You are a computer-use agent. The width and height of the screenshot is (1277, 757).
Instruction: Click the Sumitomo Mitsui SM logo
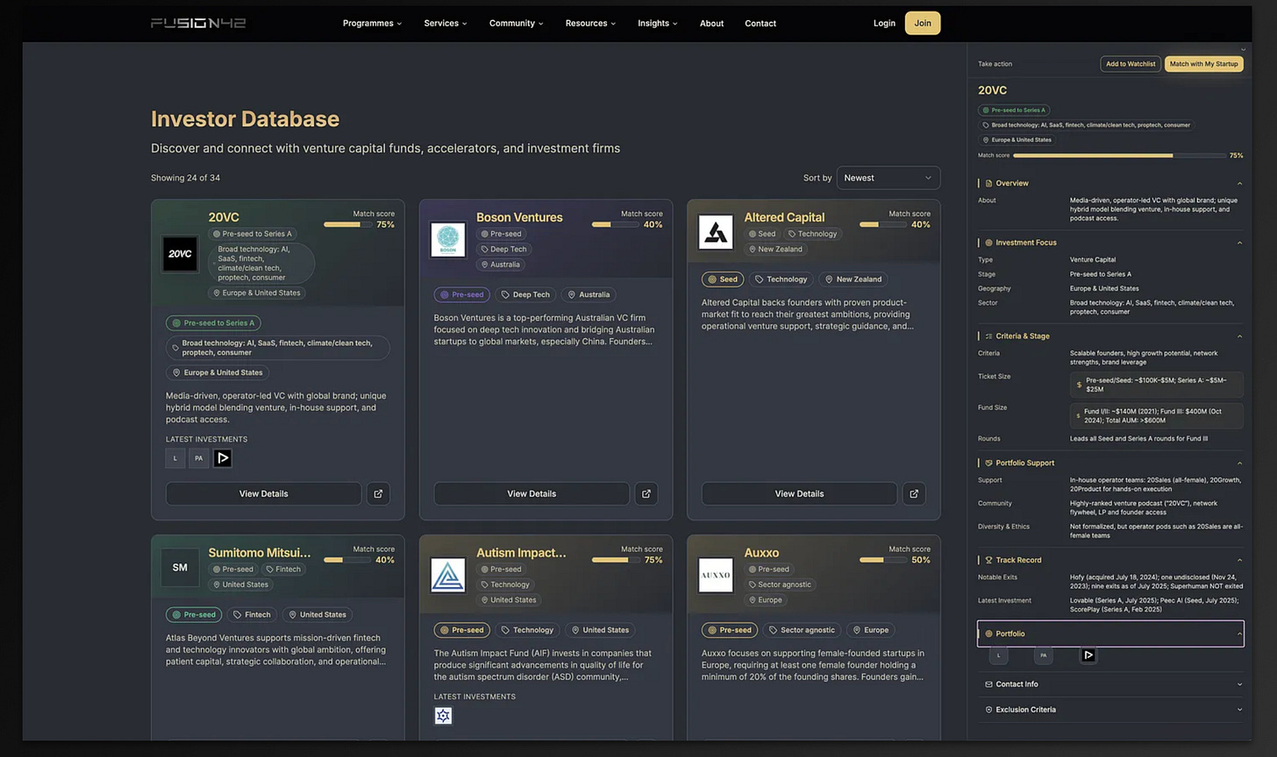pos(181,568)
